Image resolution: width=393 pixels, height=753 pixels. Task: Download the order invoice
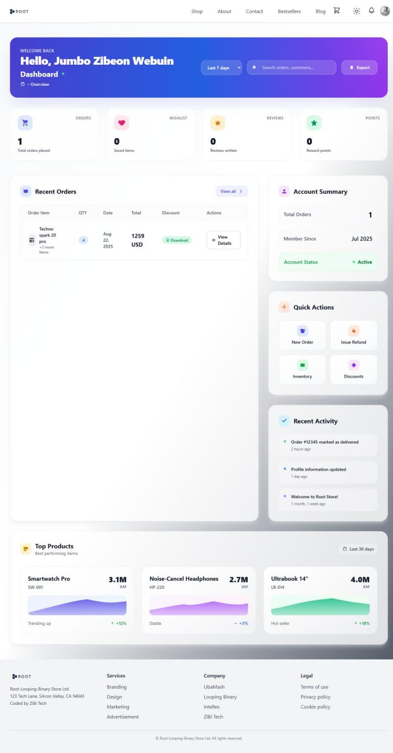point(177,240)
